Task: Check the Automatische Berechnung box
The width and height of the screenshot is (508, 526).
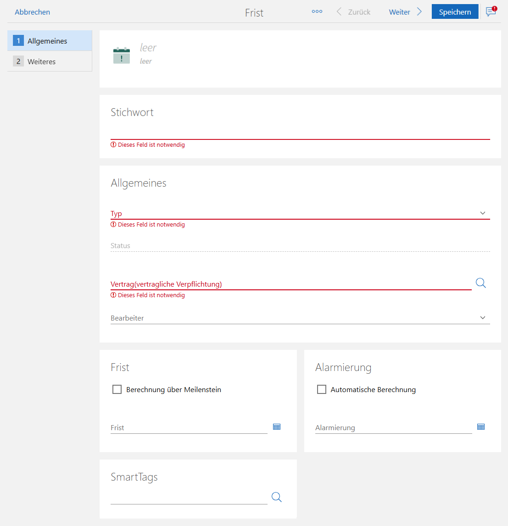Action: (322, 389)
